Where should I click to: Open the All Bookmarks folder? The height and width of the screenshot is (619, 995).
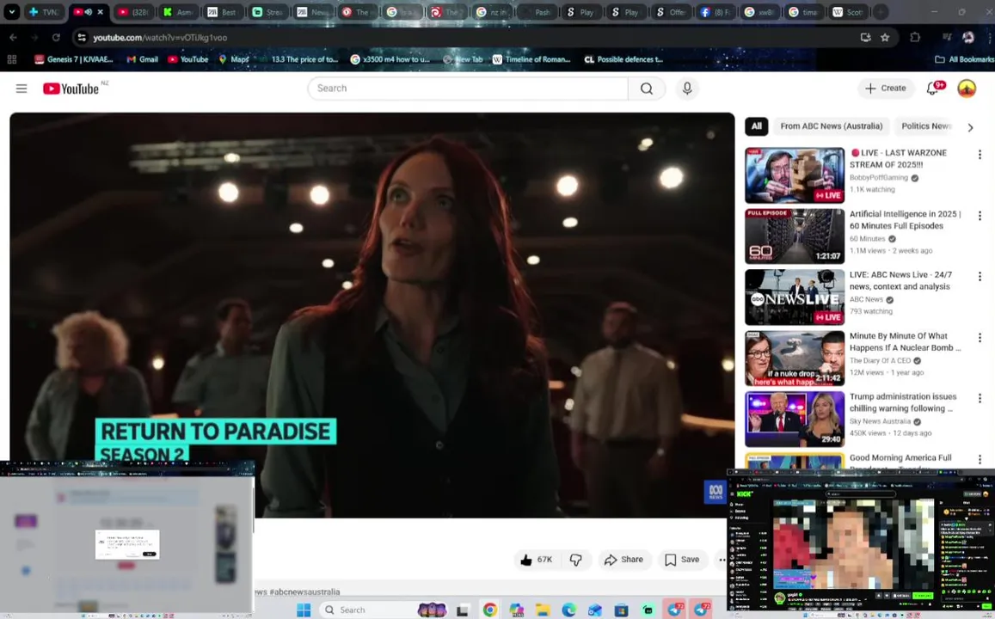coord(965,59)
